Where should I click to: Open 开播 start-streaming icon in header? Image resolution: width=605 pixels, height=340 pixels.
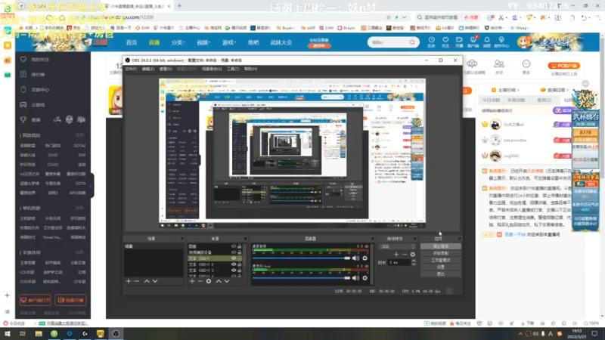tap(459, 42)
